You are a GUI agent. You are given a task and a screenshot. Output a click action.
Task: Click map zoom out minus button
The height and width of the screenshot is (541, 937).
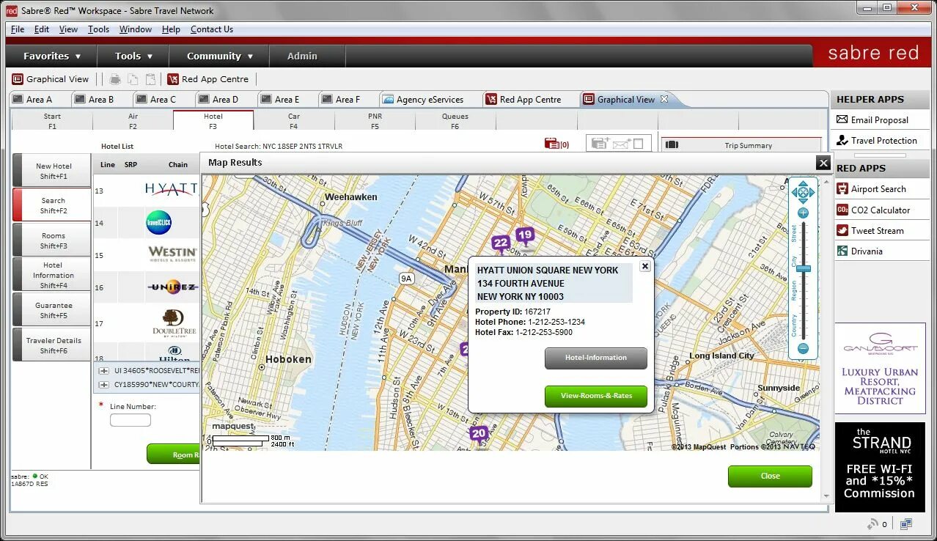pos(803,349)
